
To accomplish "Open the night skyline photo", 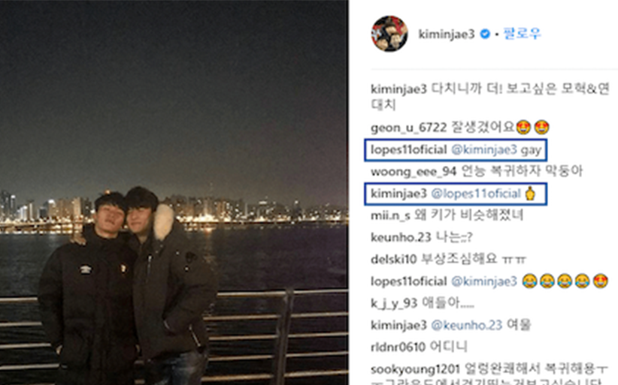I will (x=174, y=192).
